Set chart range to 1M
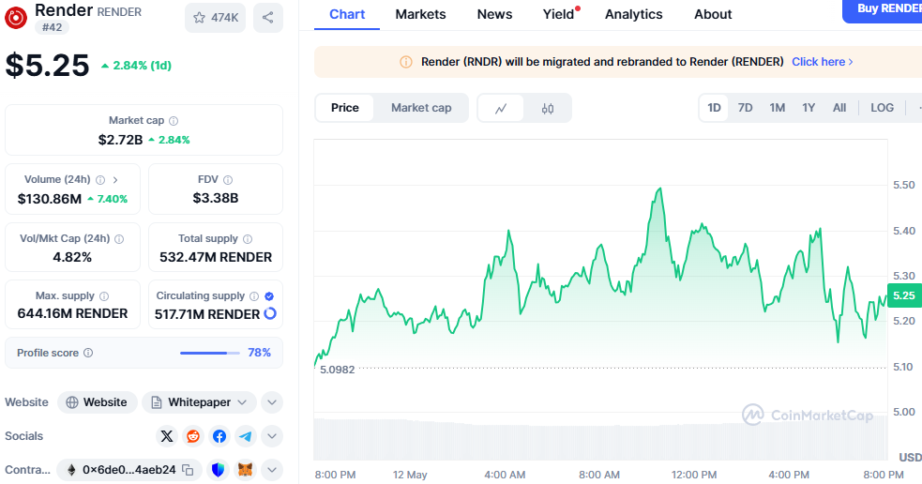The width and height of the screenshot is (922, 484). point(778,108)
